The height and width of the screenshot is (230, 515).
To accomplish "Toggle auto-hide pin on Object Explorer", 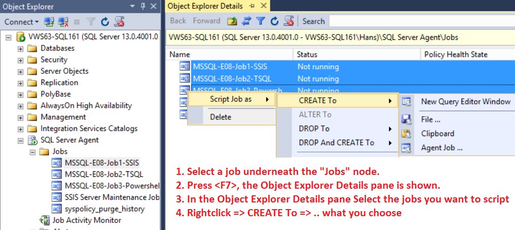I will [143, 6].
